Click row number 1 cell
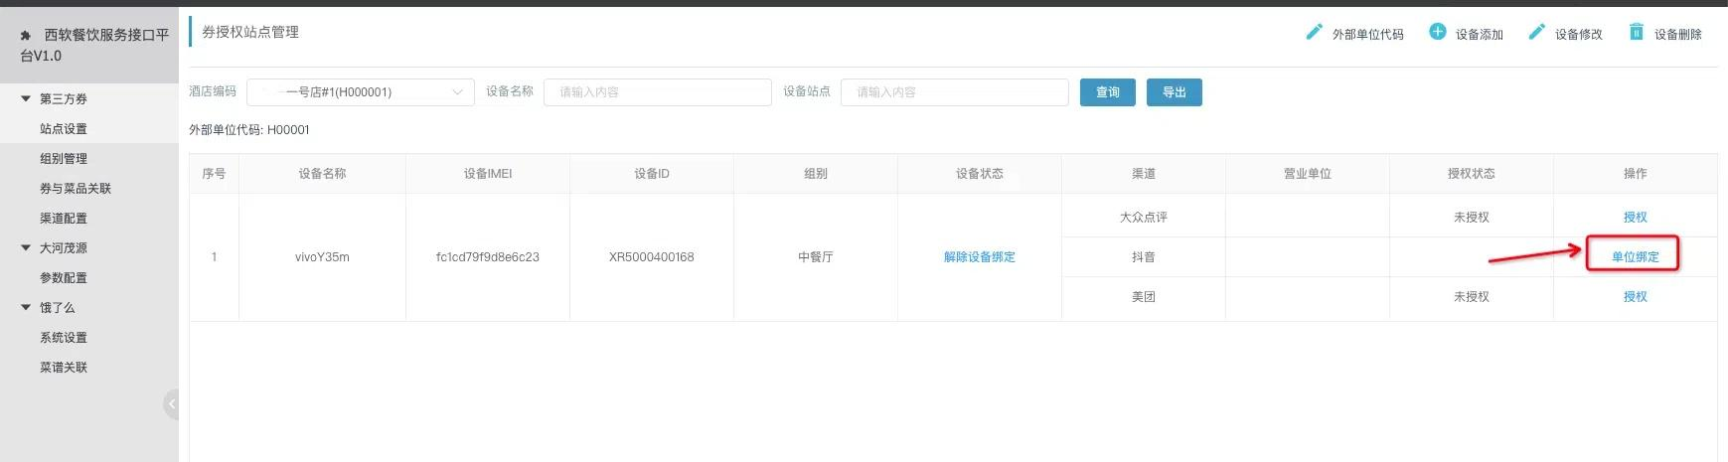The height and width of the screenshot is (462, 1728). tap(214, 256)
